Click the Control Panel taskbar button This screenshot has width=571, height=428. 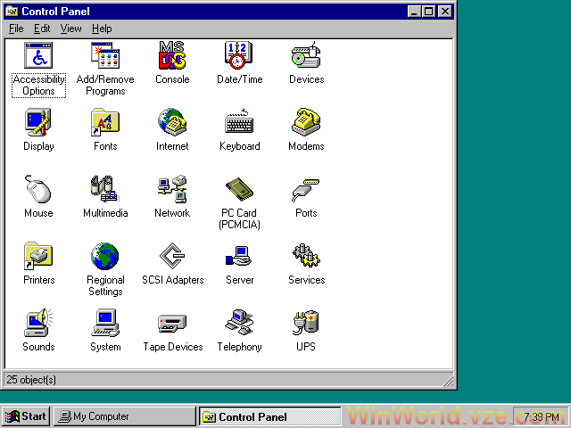pyautogui.click(x=269, y=416)
